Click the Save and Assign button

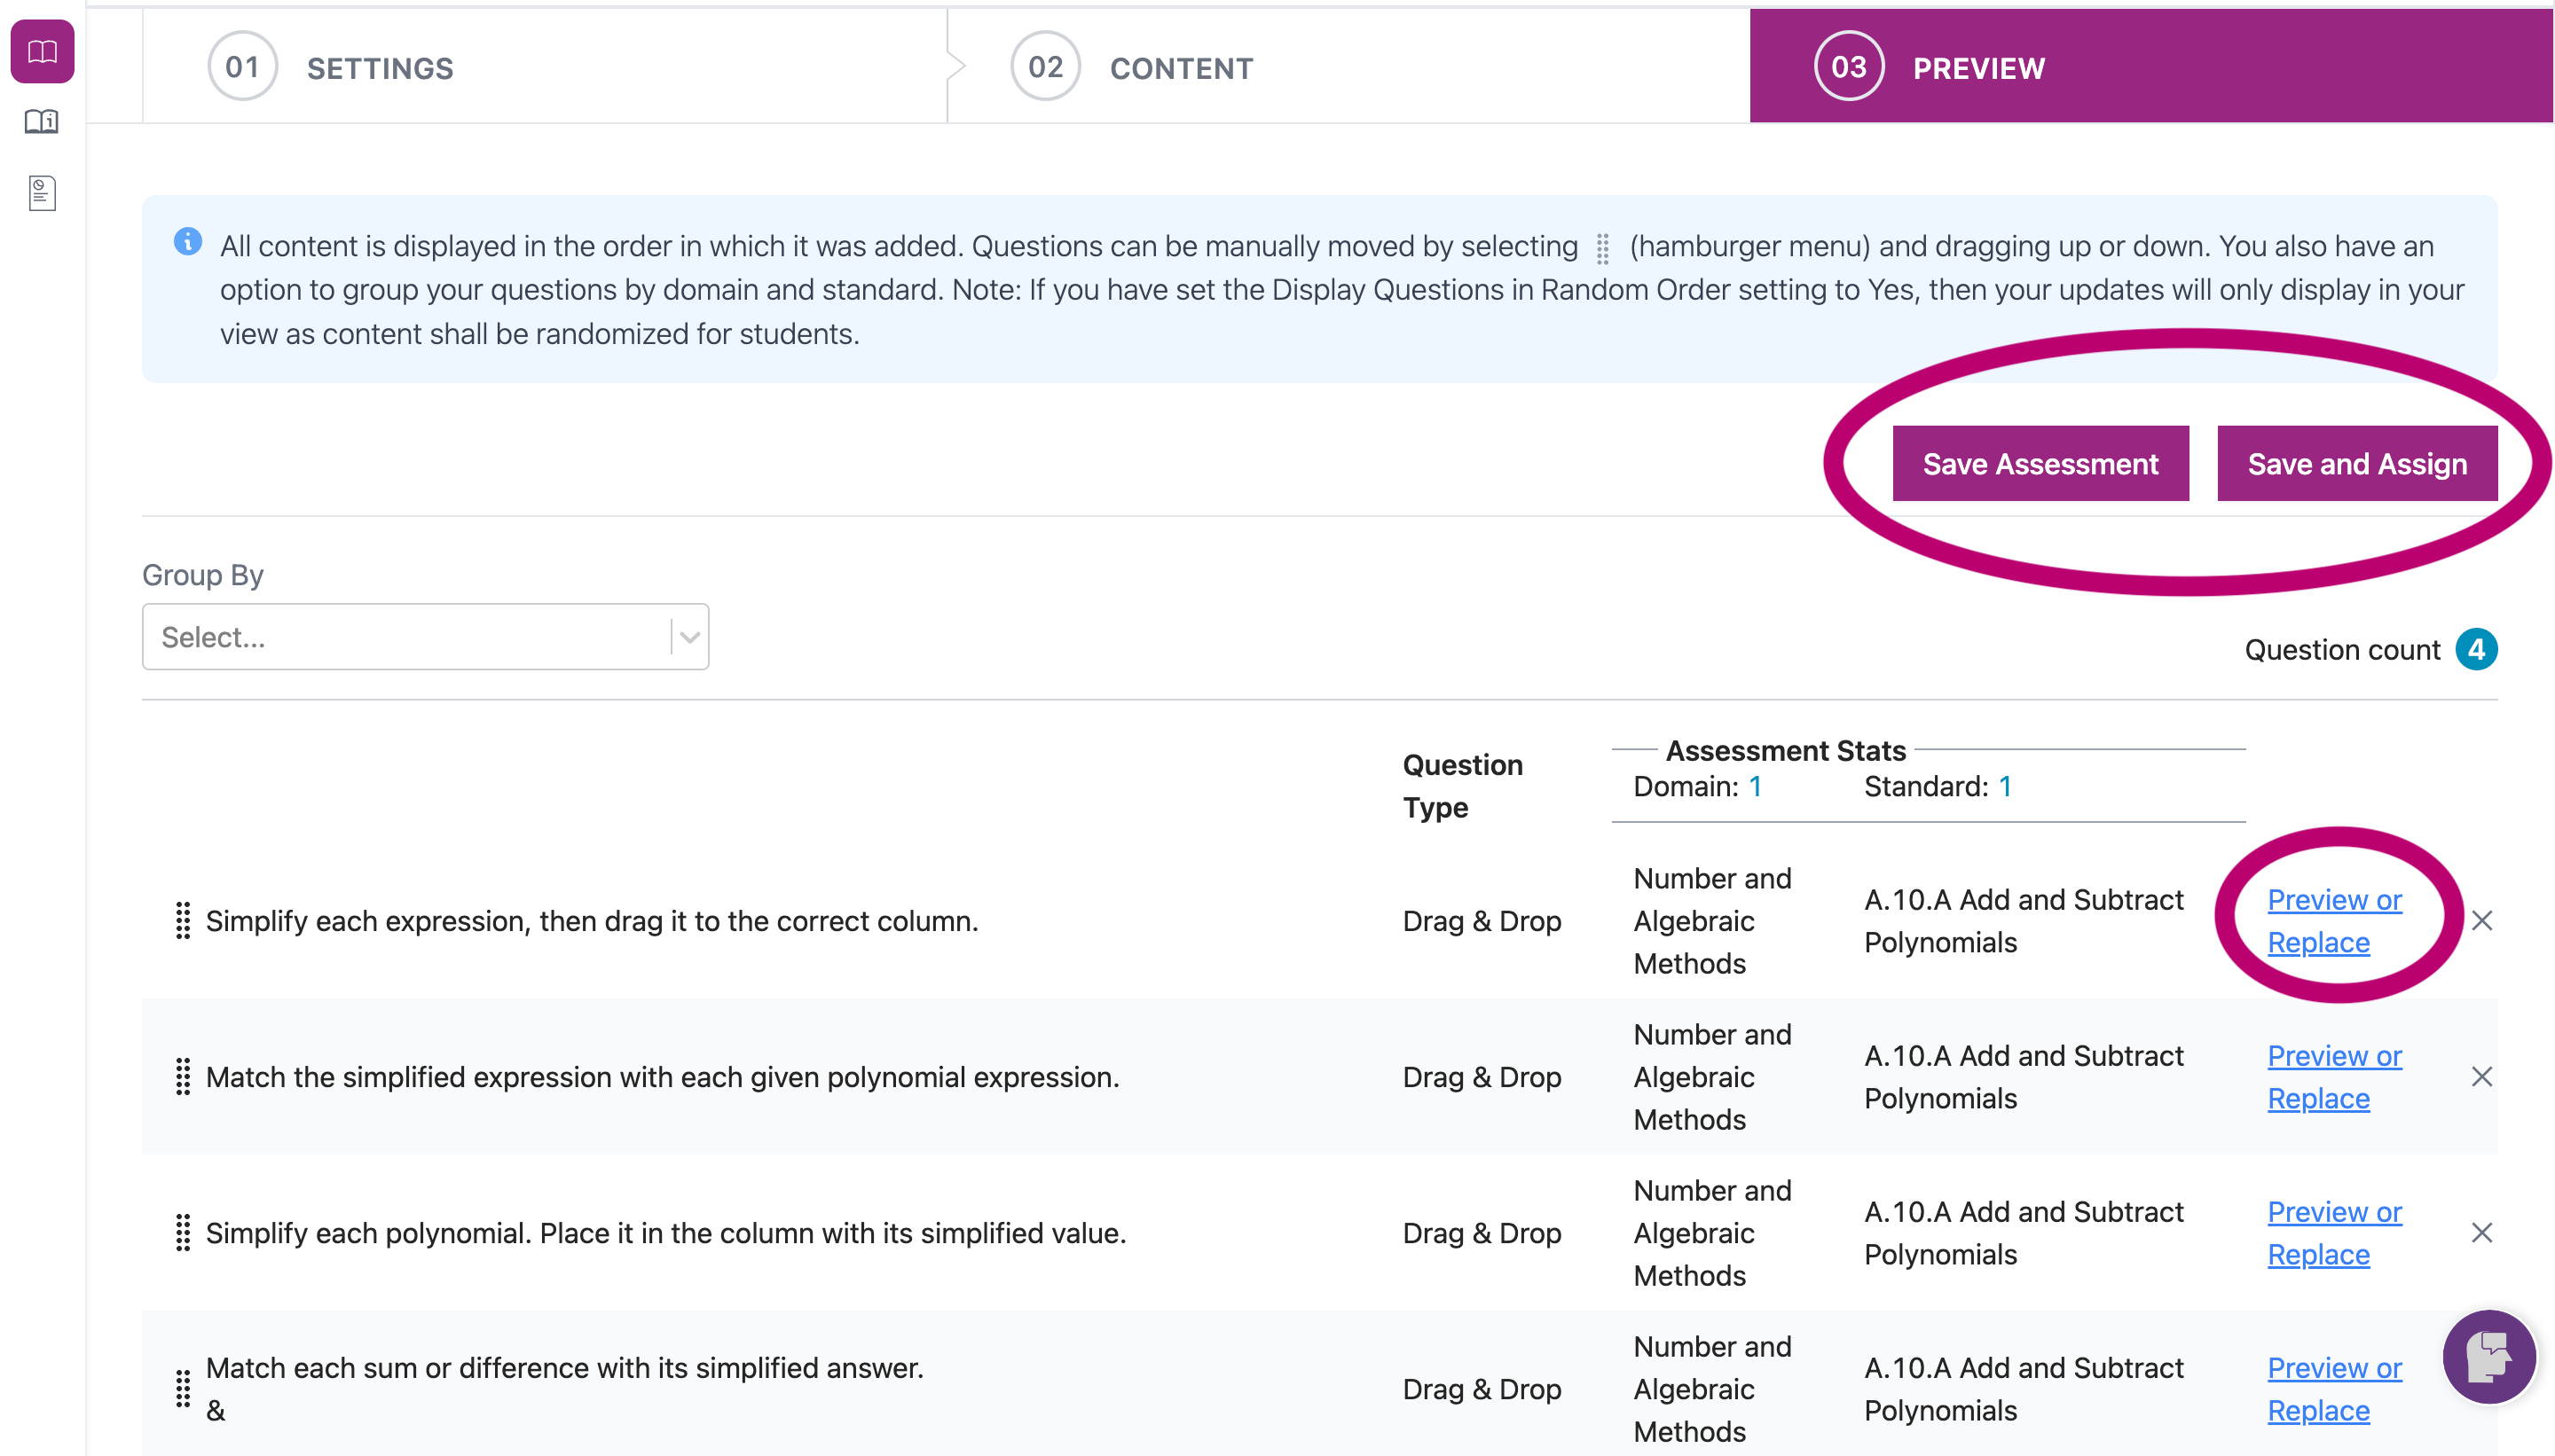(2357, 464)
